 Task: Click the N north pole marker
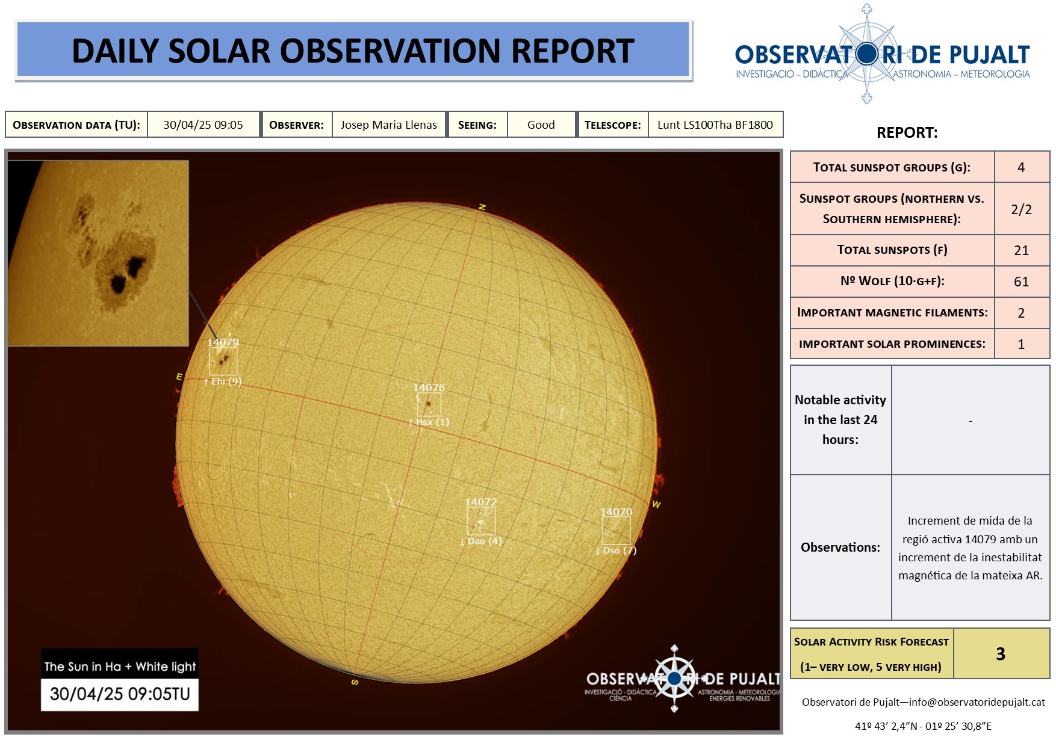point(482,207)
